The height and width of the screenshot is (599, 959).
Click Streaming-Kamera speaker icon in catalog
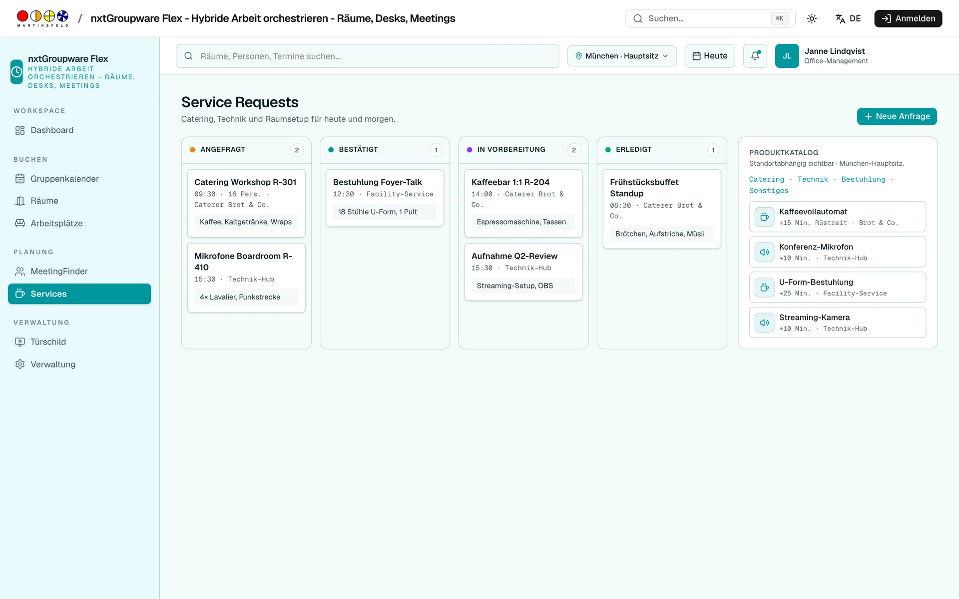click(x=764, y=323)
